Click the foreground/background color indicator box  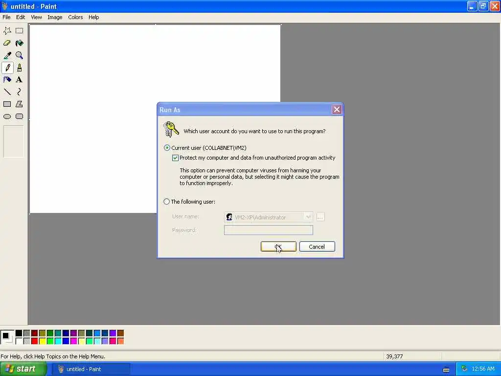pyautogui.click(x=7, y=337)
